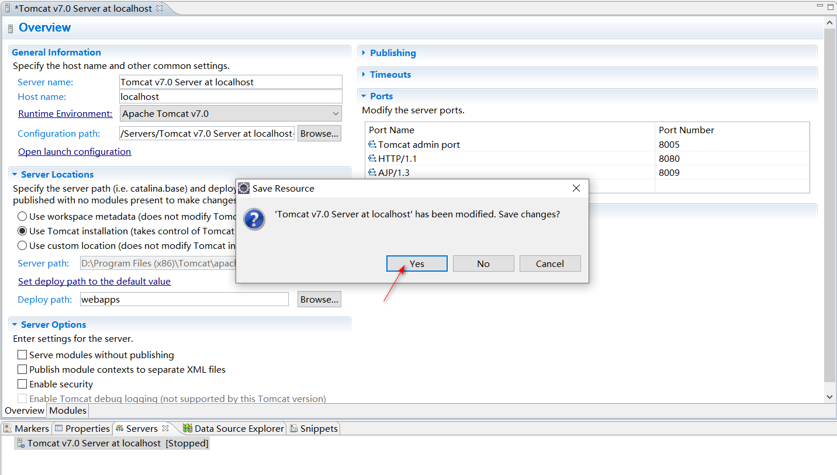Screen dimensions: 837x475
Task: Toggle Publish module contexts to separate XML files
Action: click(x=22, y=369)
